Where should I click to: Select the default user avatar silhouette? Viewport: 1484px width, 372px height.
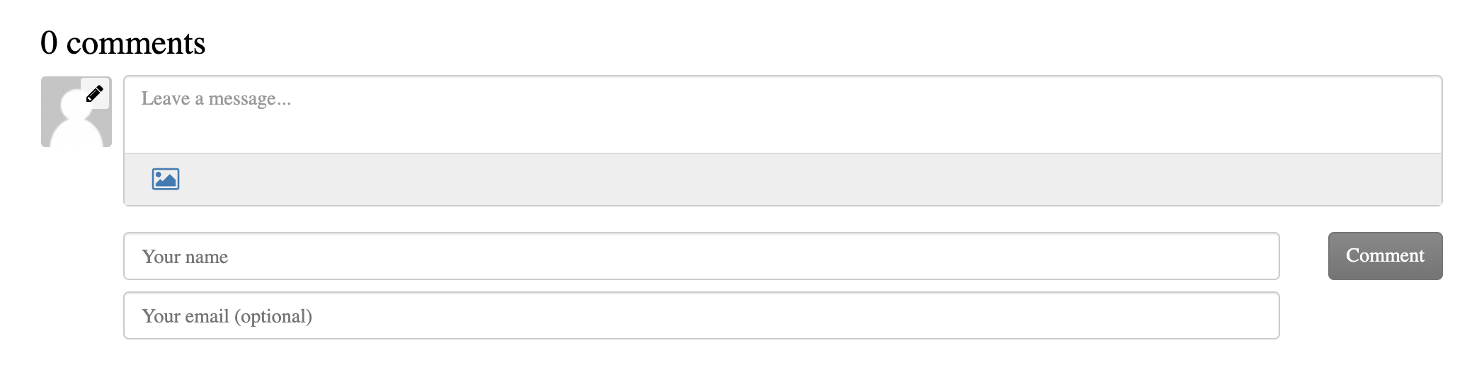[76, 112]
